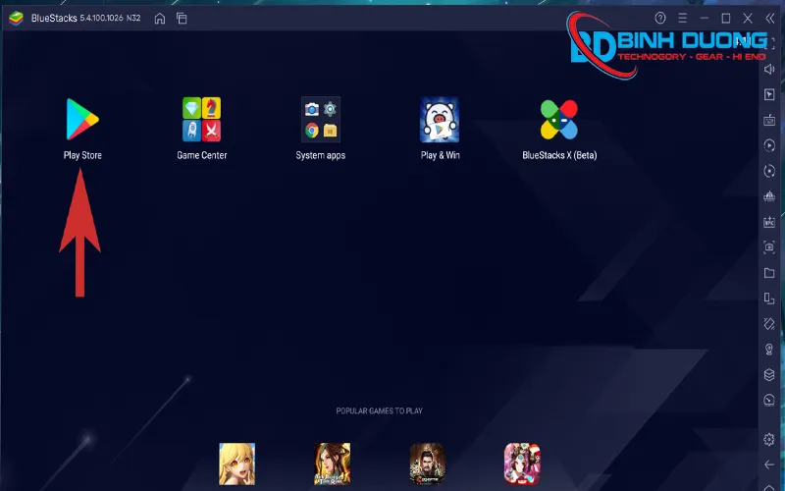Open settings gear icon in sidebar
Screen dimensions: 785x491
[x=769, y=439]
